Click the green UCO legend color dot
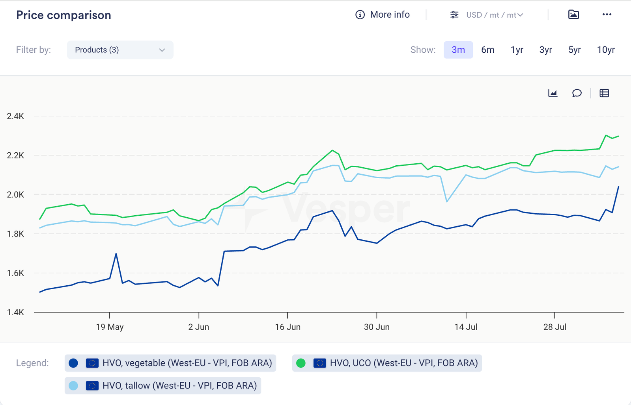This screenshot has width=631, height=405. (301, 363)
